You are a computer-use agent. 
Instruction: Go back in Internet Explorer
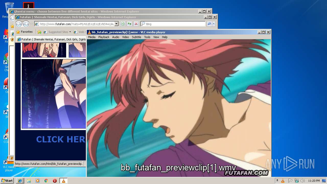[19, 24]
